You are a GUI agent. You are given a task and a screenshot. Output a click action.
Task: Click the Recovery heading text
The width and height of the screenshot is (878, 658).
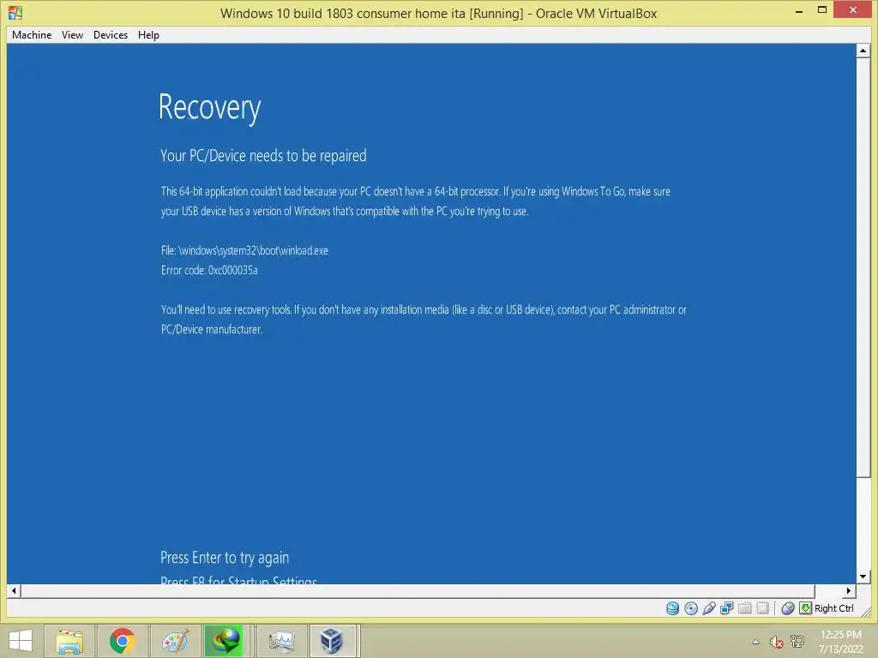click(209, 107)
